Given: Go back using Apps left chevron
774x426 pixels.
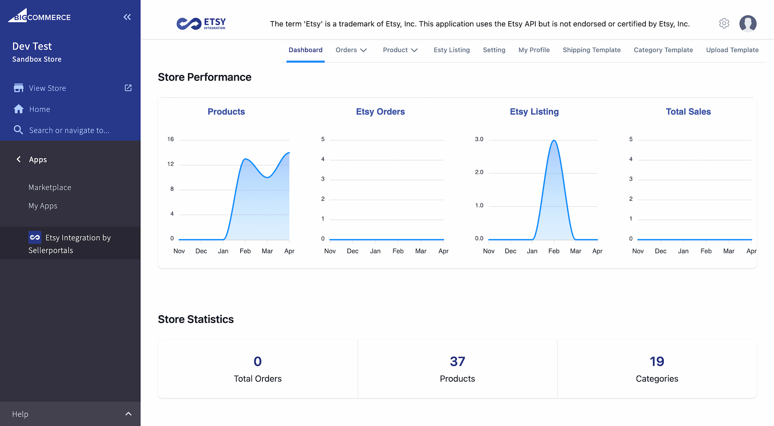Looking at the screenshot, I should (x=19, y=159).
